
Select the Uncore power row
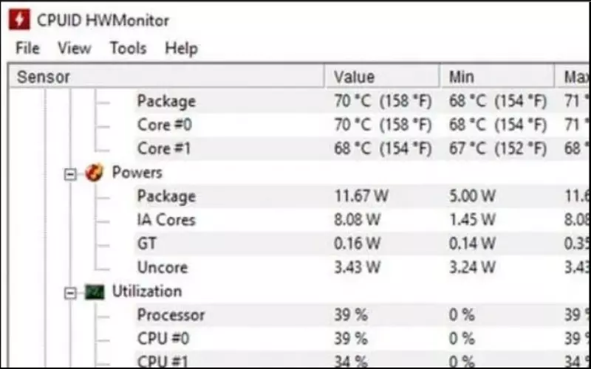(362, 267)
